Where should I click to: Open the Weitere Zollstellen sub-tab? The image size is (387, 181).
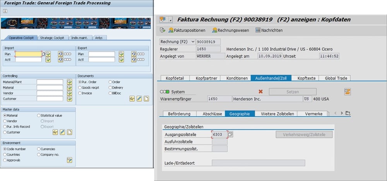pyautogui.click(x=277, y=114)
